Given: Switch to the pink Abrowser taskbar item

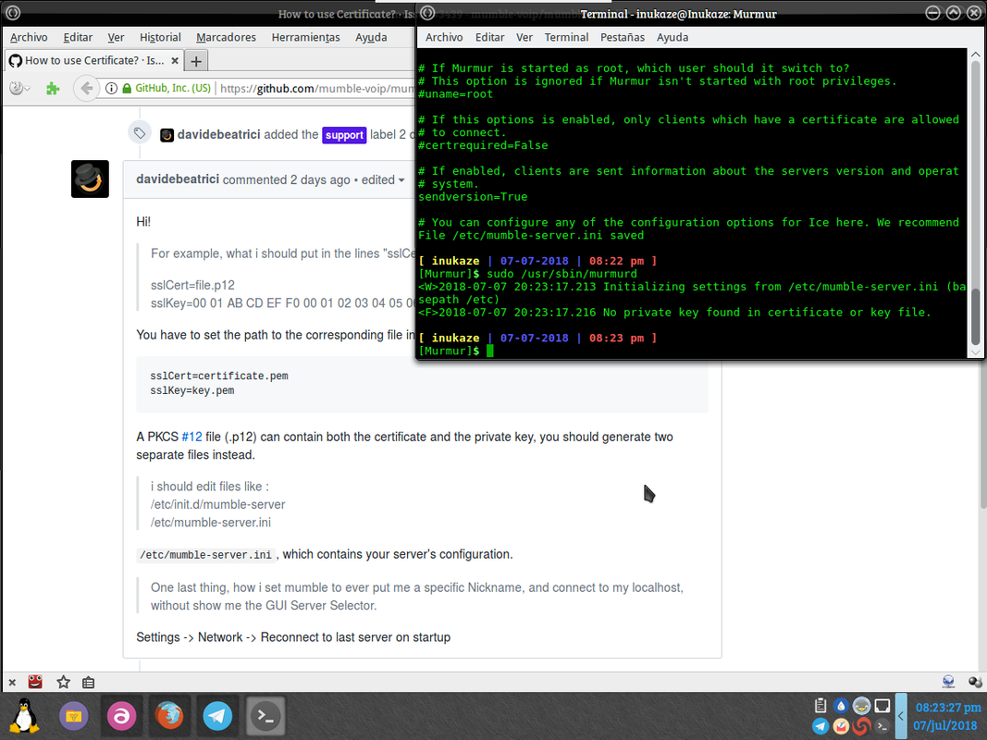Looking at the screenshot, I should 121,716.
